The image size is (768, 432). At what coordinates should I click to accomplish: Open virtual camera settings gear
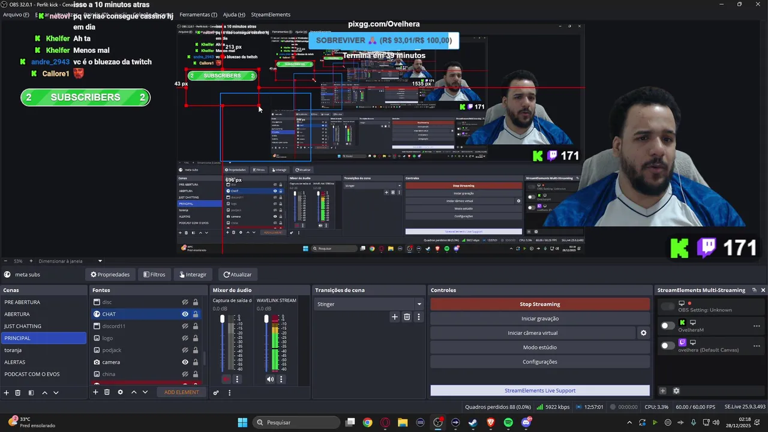point(644,333)
